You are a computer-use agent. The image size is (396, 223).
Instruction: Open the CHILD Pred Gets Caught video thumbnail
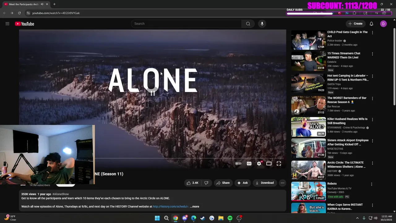308,40
